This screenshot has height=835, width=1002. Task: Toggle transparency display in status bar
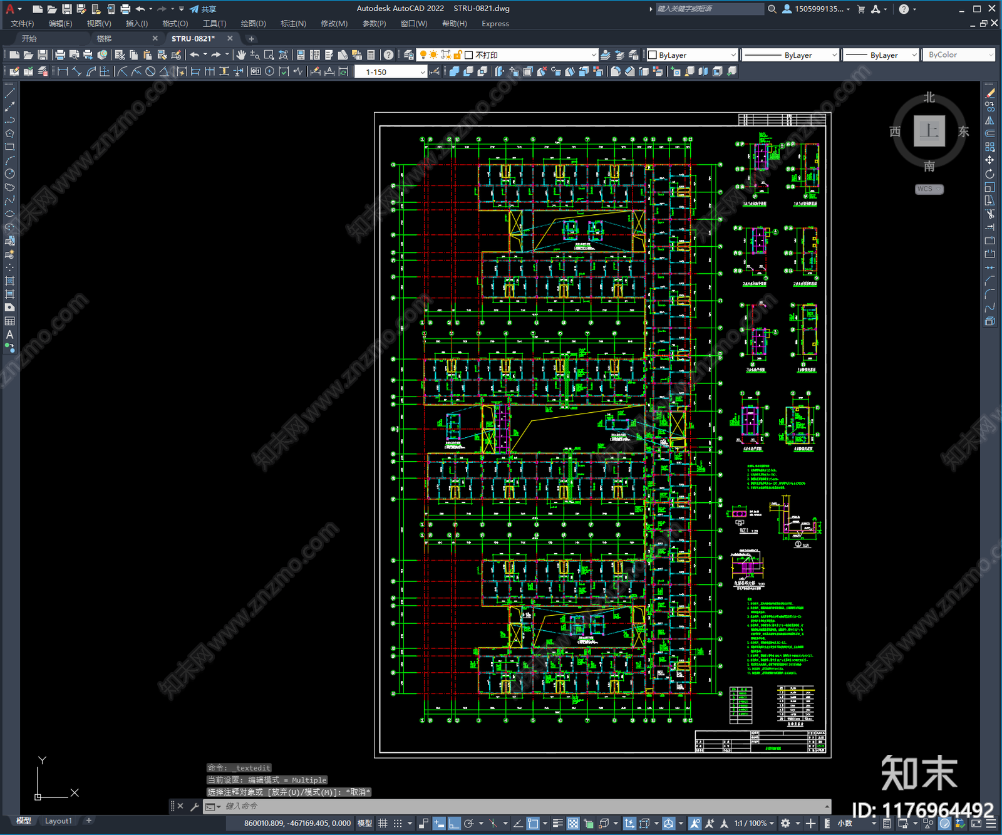coord(572,823)
